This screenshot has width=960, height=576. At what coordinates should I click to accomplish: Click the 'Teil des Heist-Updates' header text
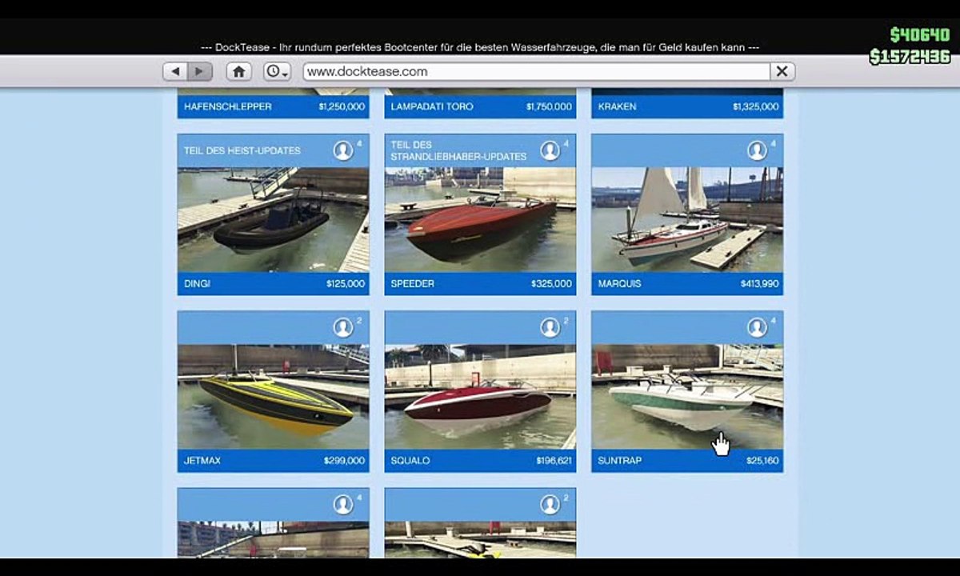tap(242, 150)
